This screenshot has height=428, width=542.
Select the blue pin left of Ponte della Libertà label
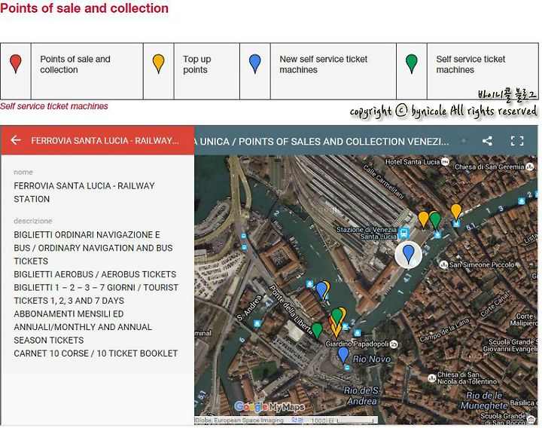[321, 290]
